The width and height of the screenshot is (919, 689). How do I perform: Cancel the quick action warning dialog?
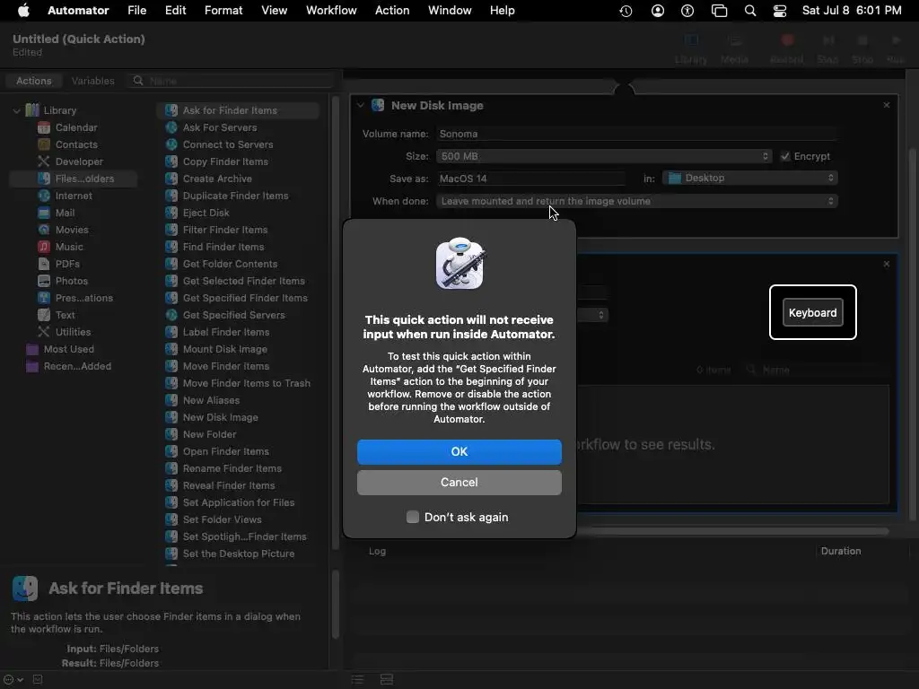tap(459, 482)
